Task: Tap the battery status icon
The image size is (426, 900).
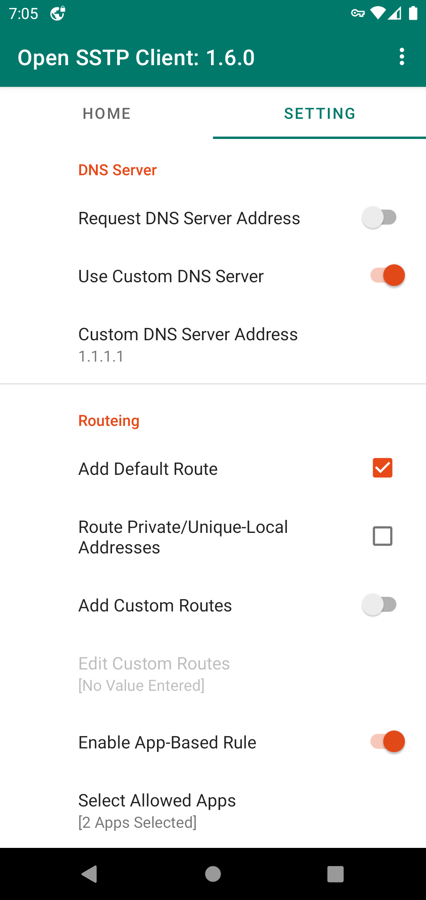Action: click(413, 13)
